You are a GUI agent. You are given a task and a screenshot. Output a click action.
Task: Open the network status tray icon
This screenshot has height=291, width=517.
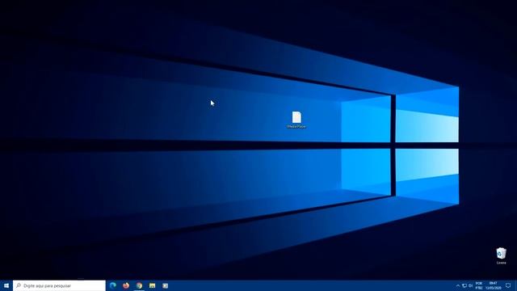(464, 285)
